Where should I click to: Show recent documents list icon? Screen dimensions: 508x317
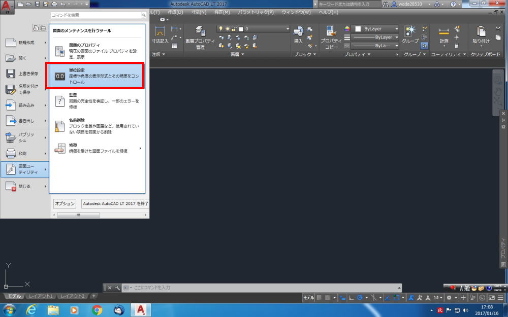pos(36,28)
